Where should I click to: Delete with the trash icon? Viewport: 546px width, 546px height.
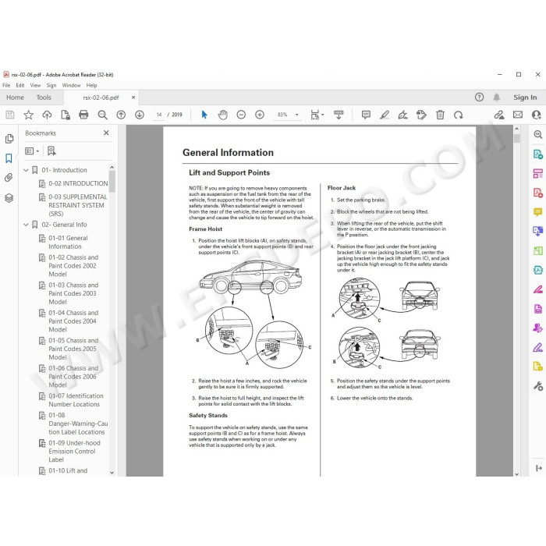(440, 115)
